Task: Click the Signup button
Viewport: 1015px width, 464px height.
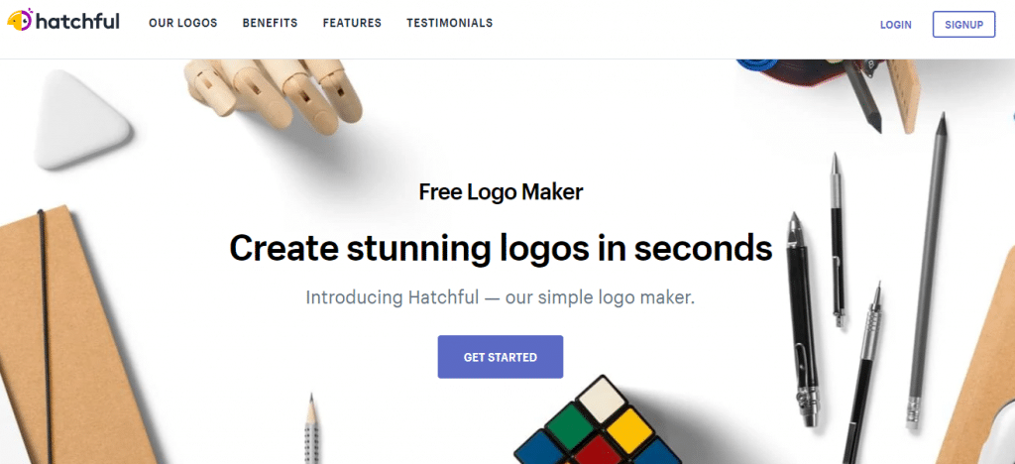Action: pos(963,25)
